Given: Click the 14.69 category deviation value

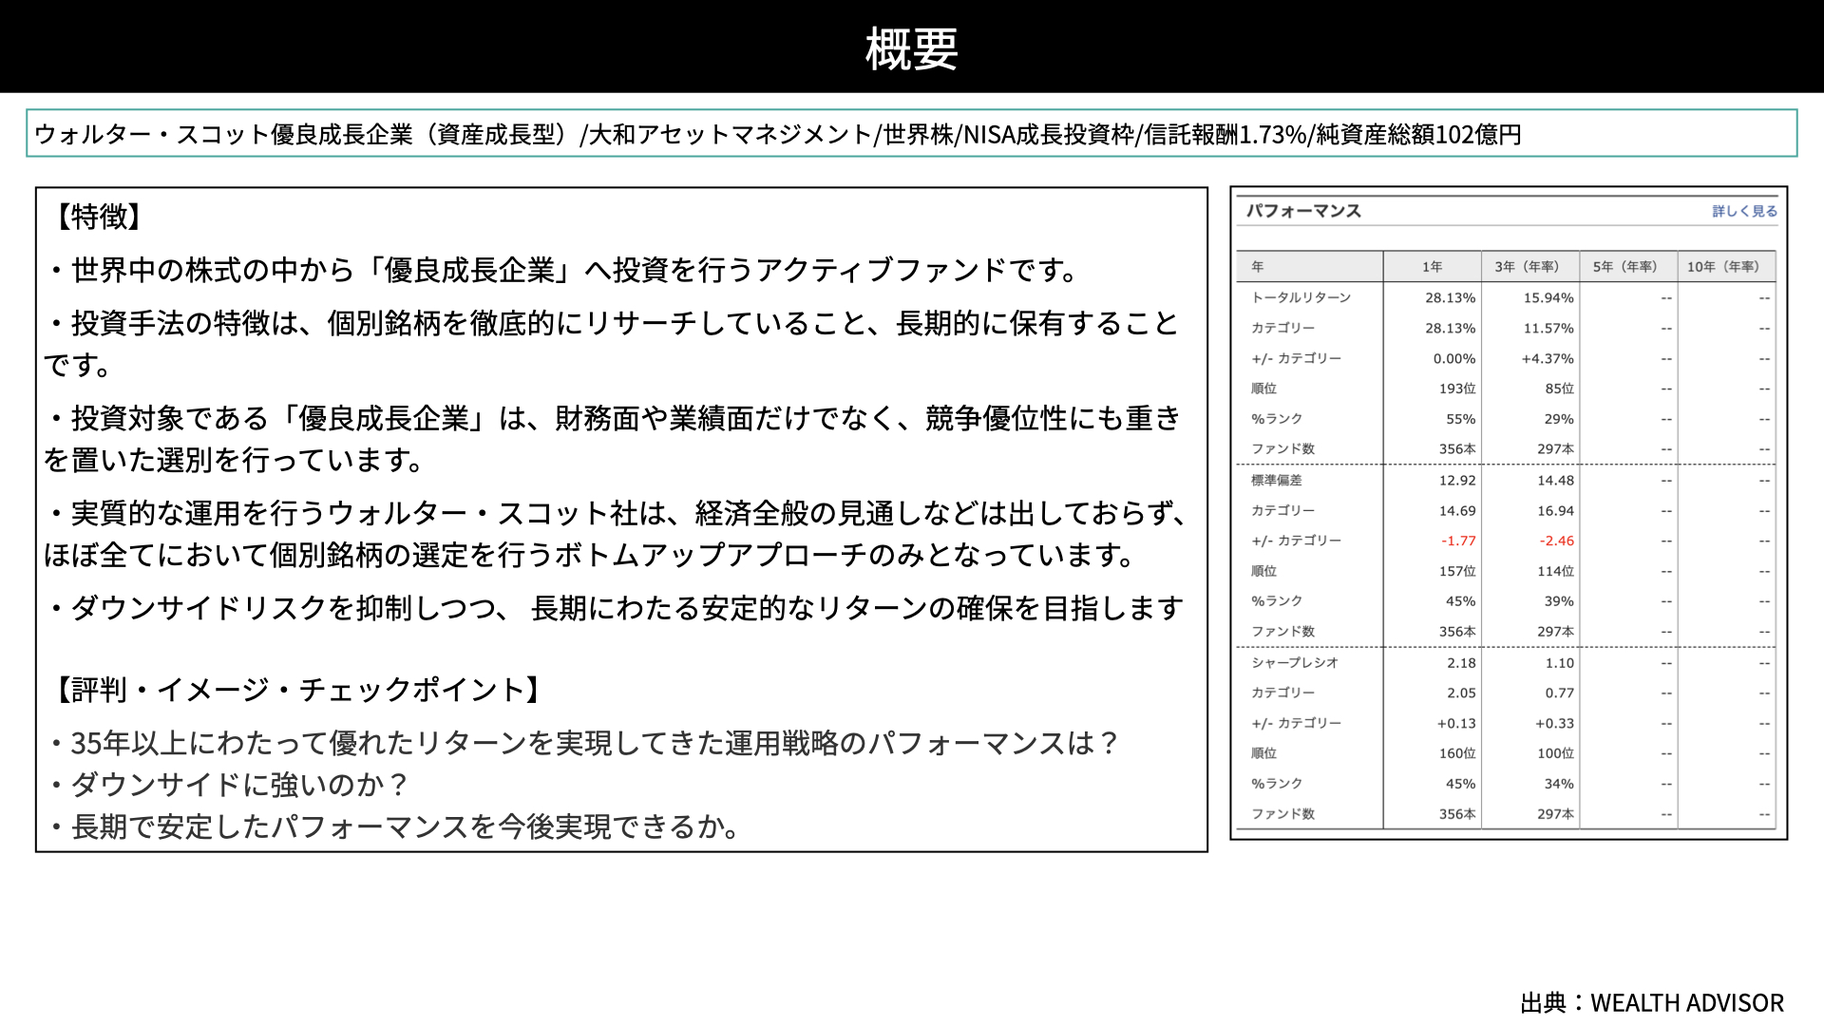Looking at the screenshot, I should (x=1457, y=511).
